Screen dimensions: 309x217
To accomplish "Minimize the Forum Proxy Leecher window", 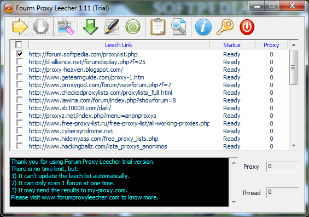I will tap(257, 6).
